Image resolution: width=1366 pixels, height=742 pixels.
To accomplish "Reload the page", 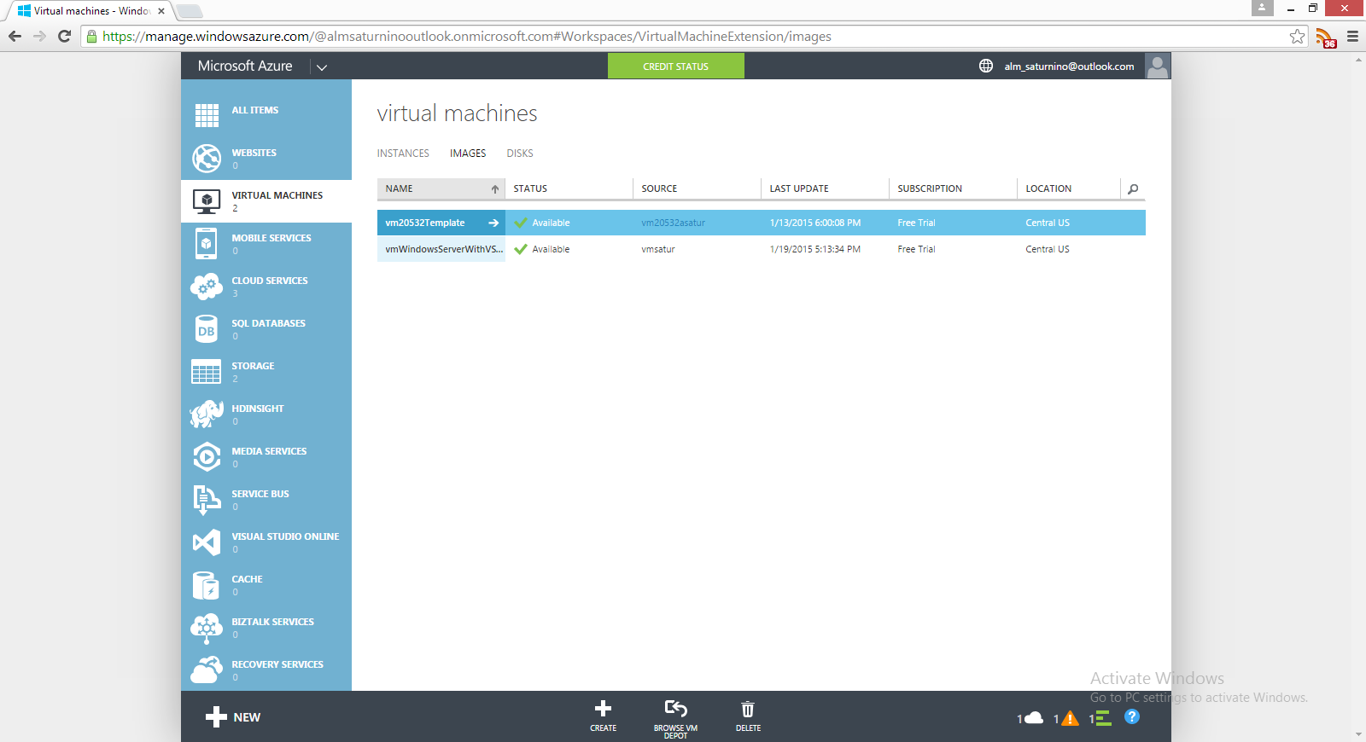I will coord(64,37).
